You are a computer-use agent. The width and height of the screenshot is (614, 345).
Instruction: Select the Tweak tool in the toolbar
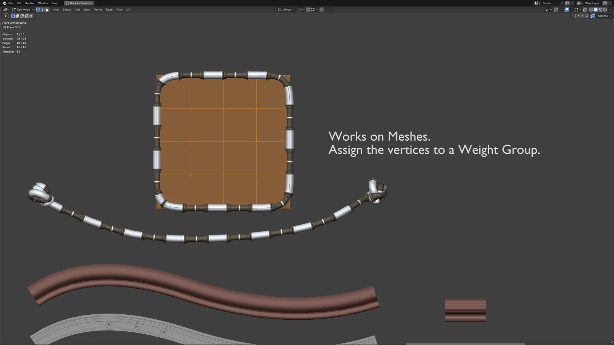[x=6, y=16]
